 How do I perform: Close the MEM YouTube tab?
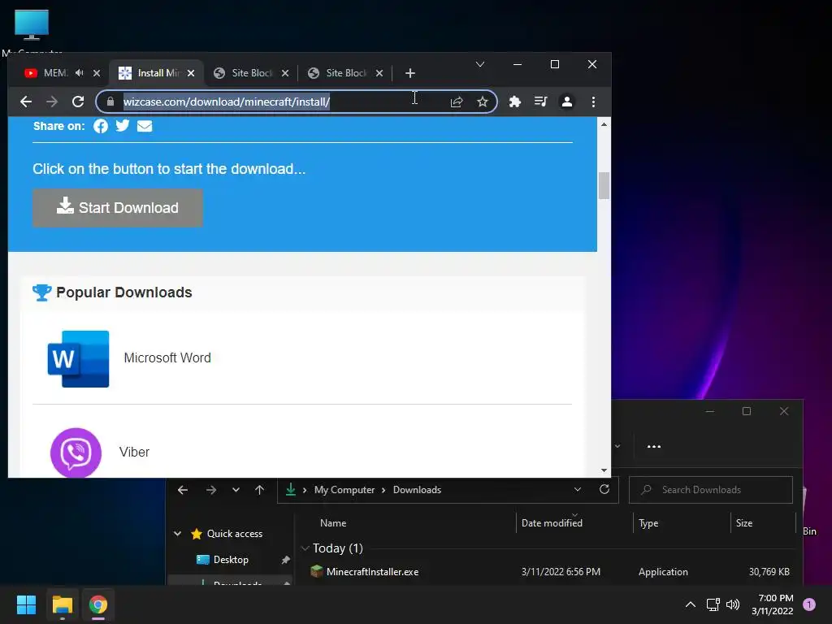tap(97, 73)
